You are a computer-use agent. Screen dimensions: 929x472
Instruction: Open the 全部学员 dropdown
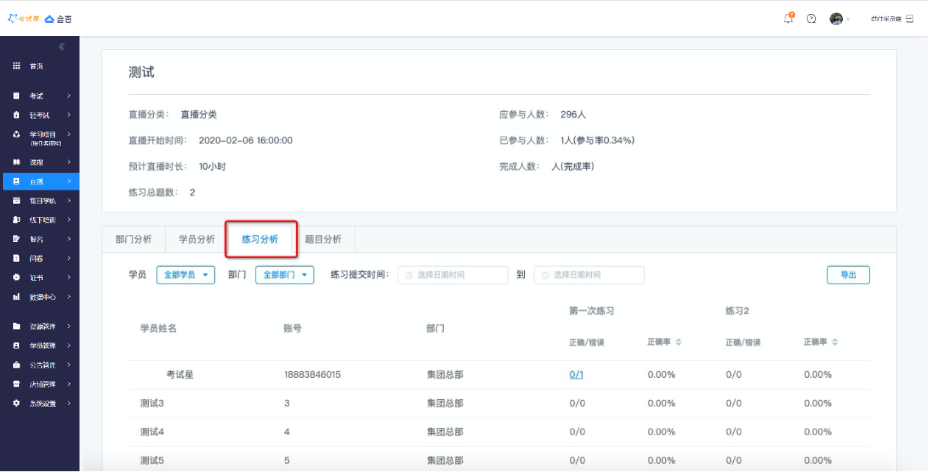[x=186, y=275]
